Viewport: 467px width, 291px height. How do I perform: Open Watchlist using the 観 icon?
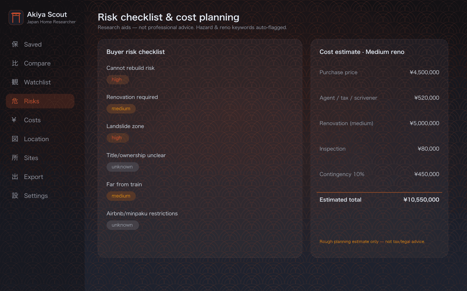click(15, 82)
